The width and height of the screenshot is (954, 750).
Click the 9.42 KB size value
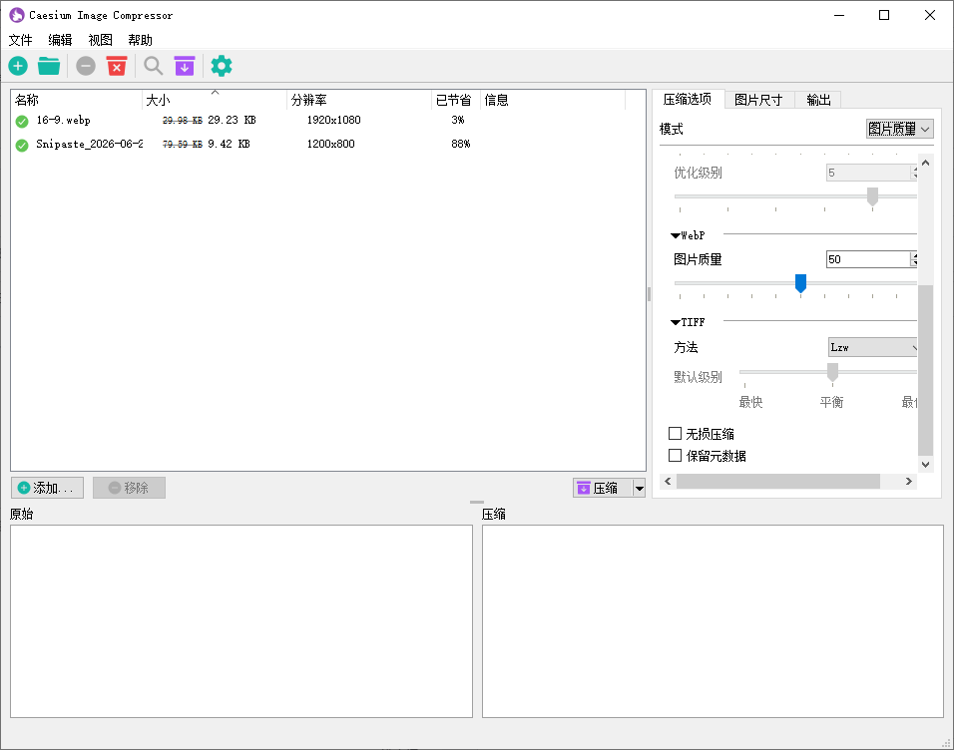pos(229,145)
